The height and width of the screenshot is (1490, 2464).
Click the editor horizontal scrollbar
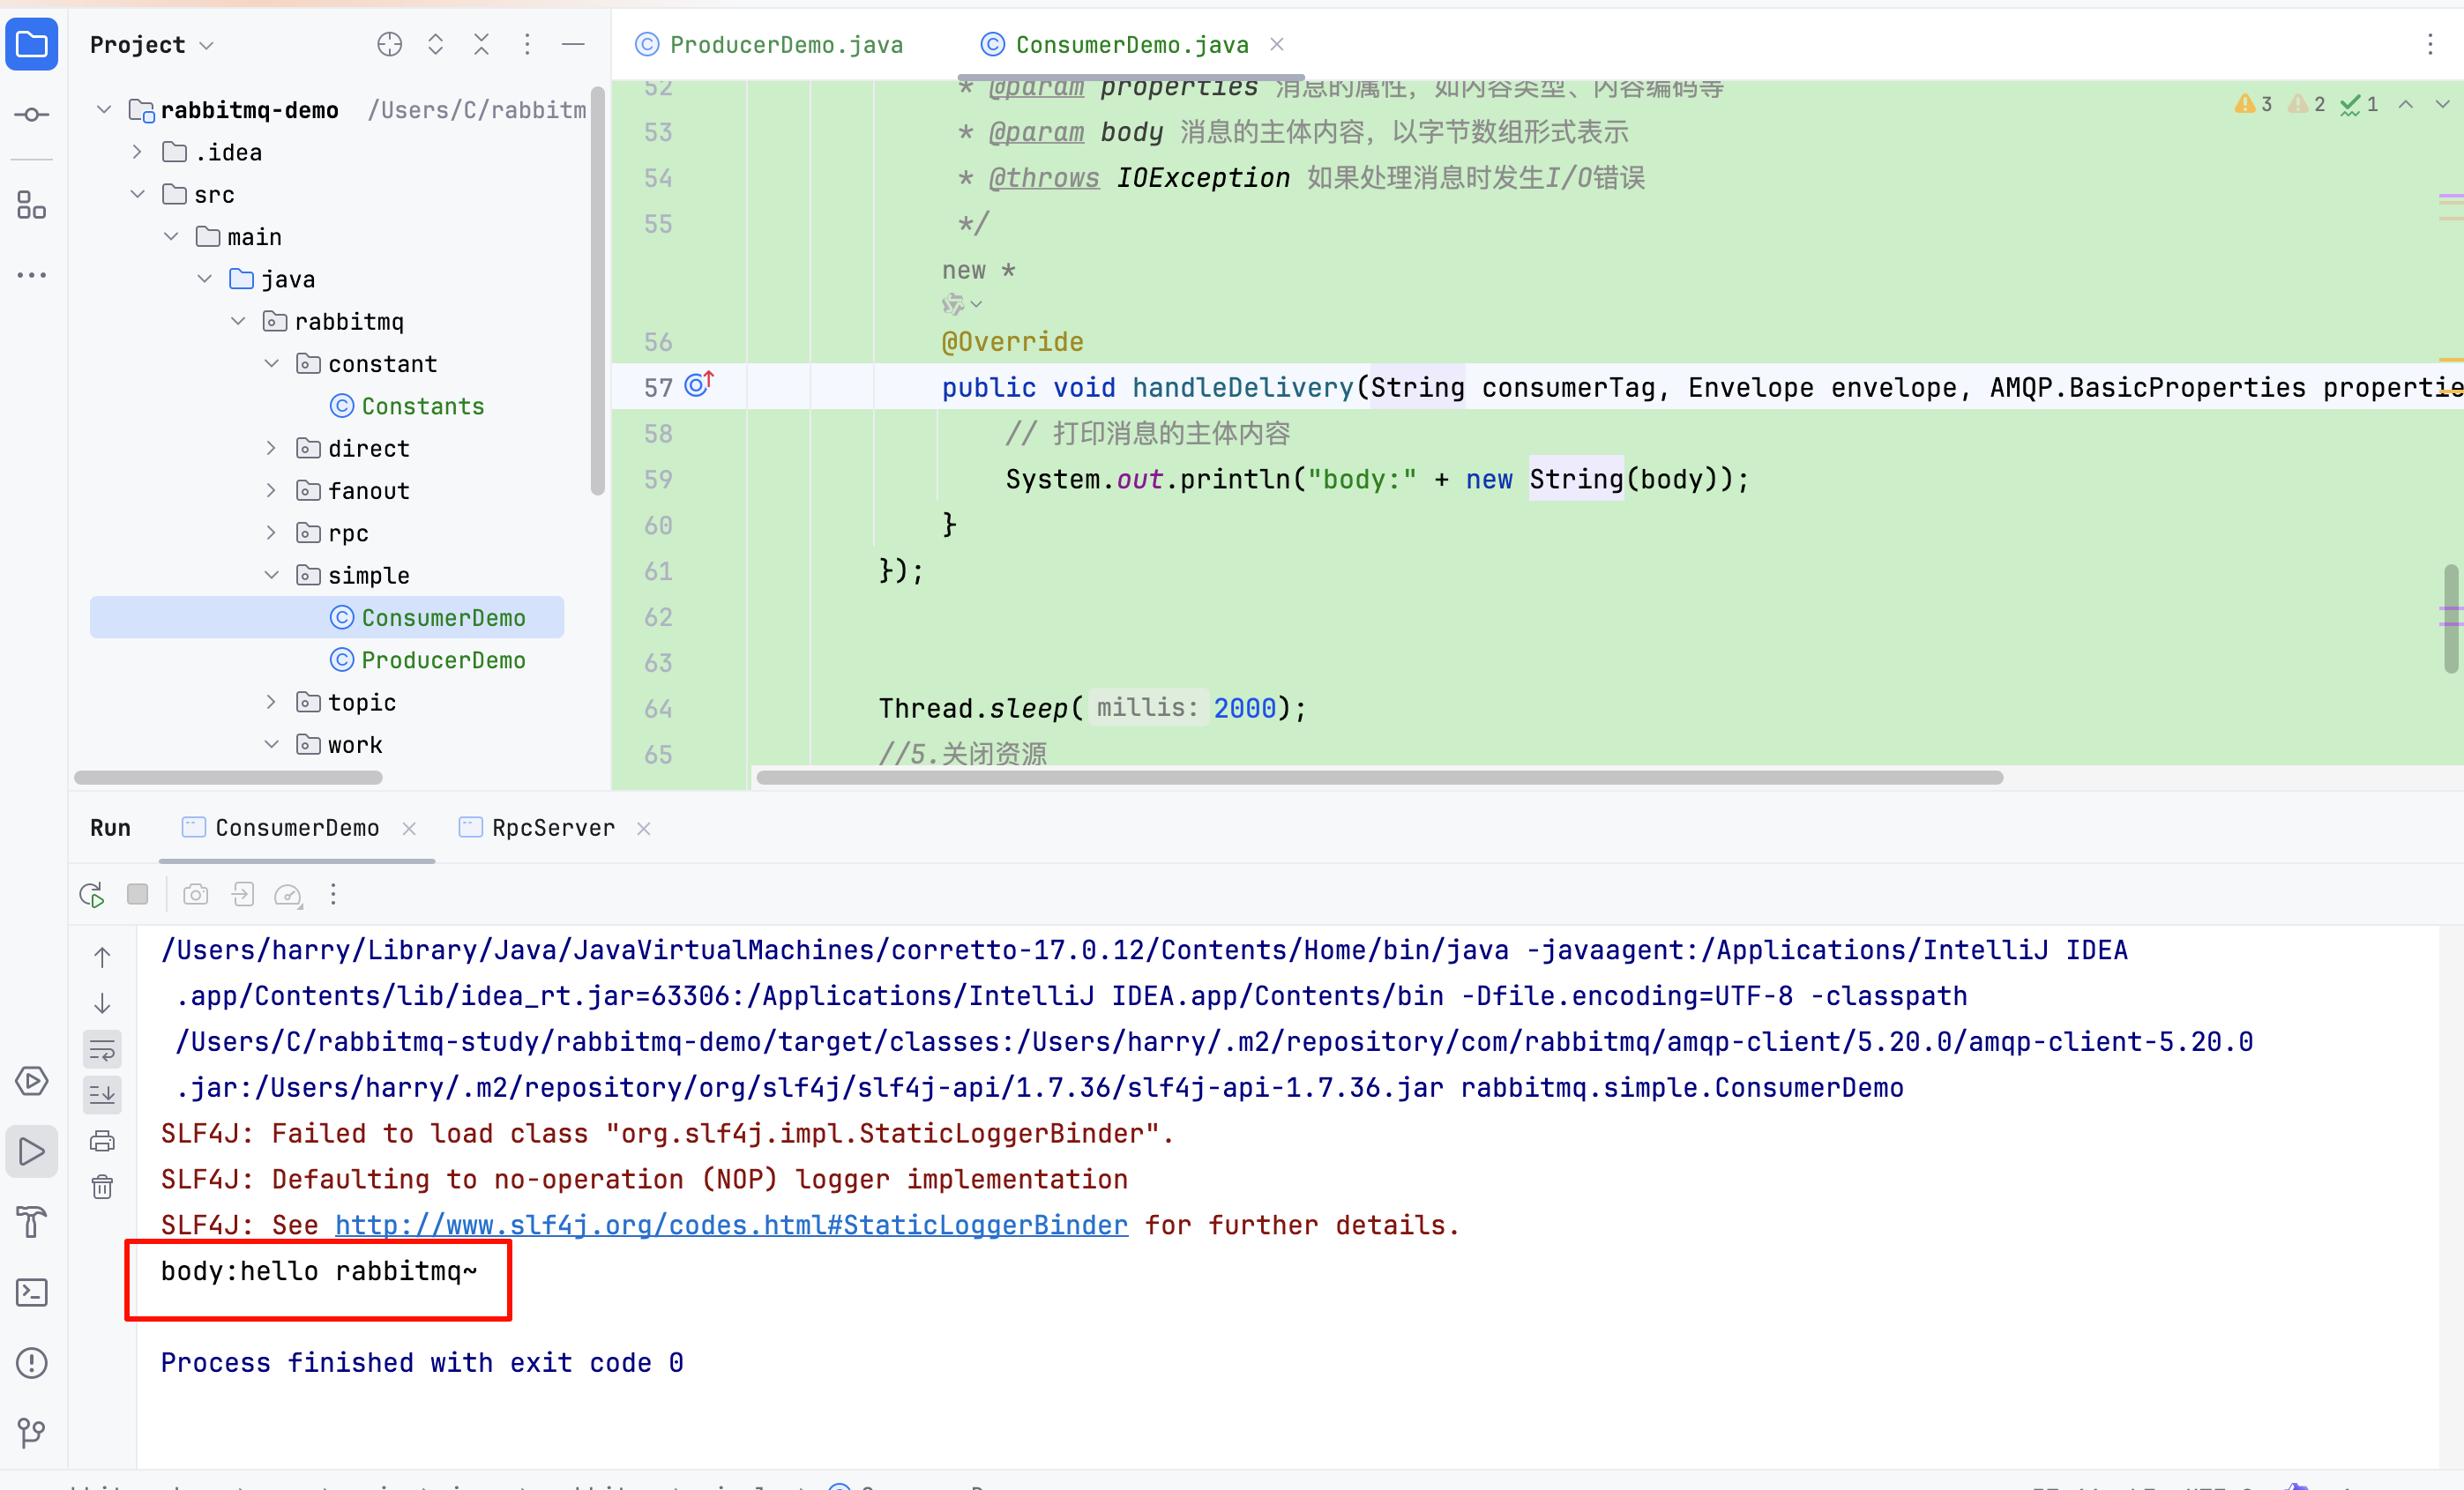(1379, 778)
